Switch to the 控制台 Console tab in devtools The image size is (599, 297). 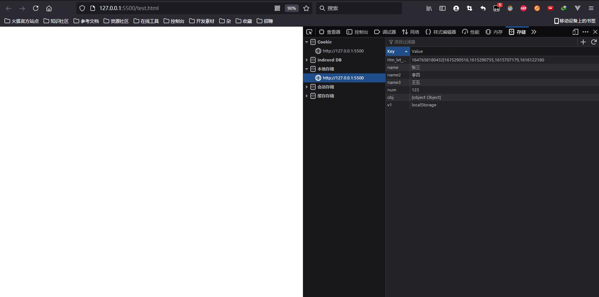coord(357,32)
